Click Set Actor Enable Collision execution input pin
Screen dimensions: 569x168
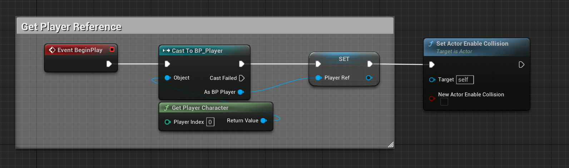pyautogui.click(x=432, y=65)
